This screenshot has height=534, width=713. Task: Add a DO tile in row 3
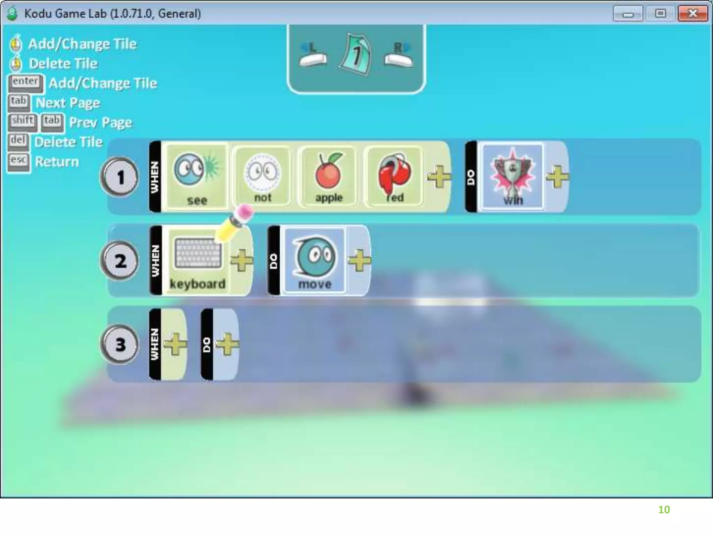[227, 344]
